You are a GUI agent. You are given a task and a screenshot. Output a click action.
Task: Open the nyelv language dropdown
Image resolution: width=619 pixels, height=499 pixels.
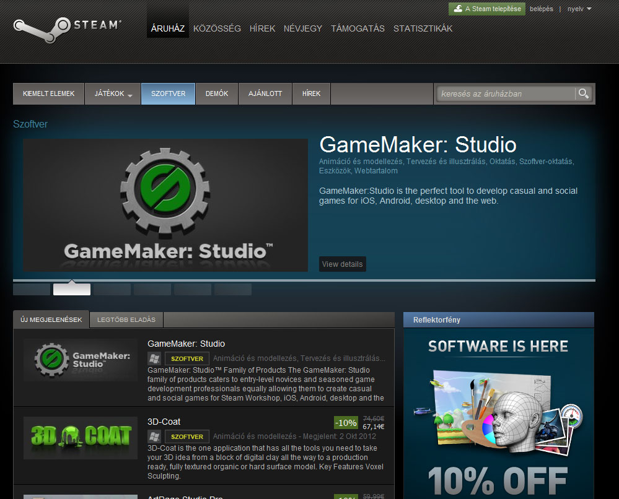point(579,9)
